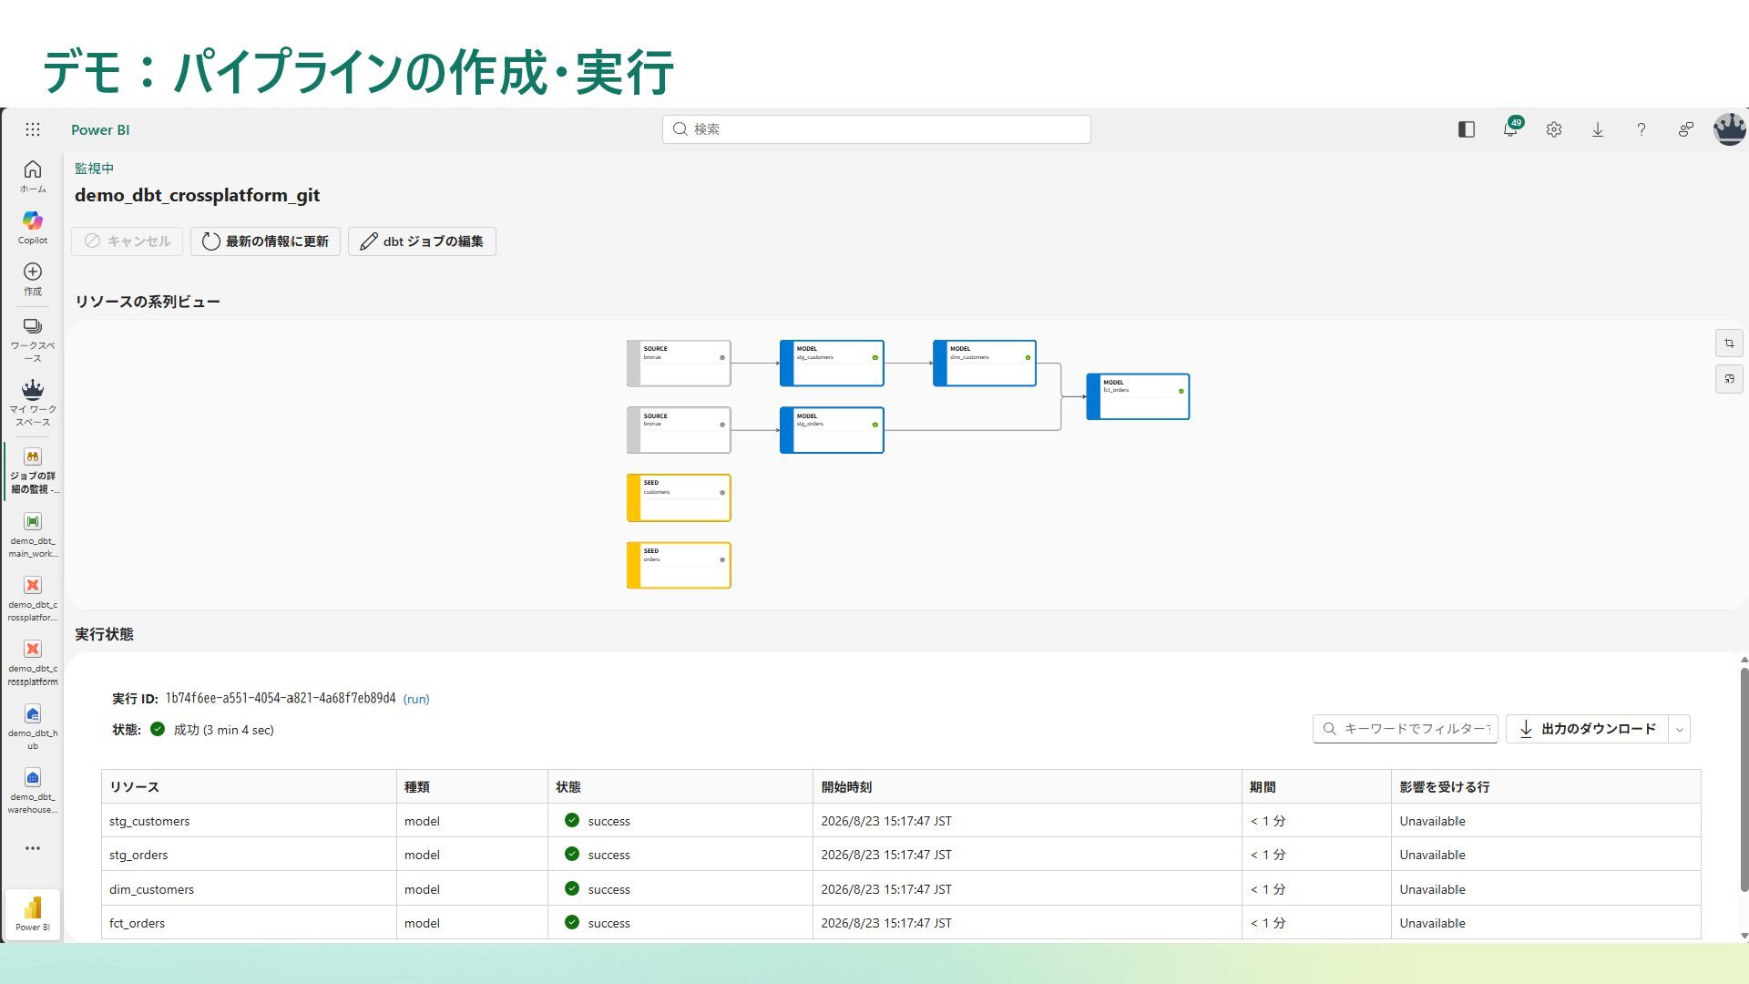Image resolution: width=1749 pixels, height=984 pixels.
Task: Select SOURCE bronze node feeding stg_customers
Action: coord(679,364)
